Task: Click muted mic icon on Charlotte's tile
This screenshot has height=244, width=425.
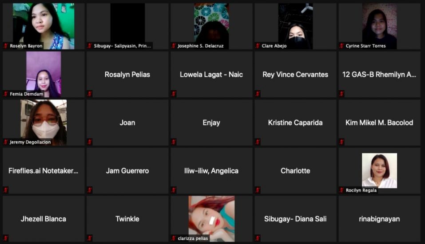Action: [258, 190]
